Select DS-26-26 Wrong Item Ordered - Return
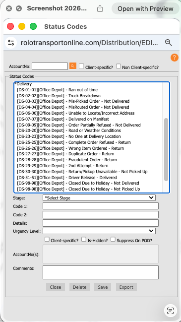 pos(88,148)
